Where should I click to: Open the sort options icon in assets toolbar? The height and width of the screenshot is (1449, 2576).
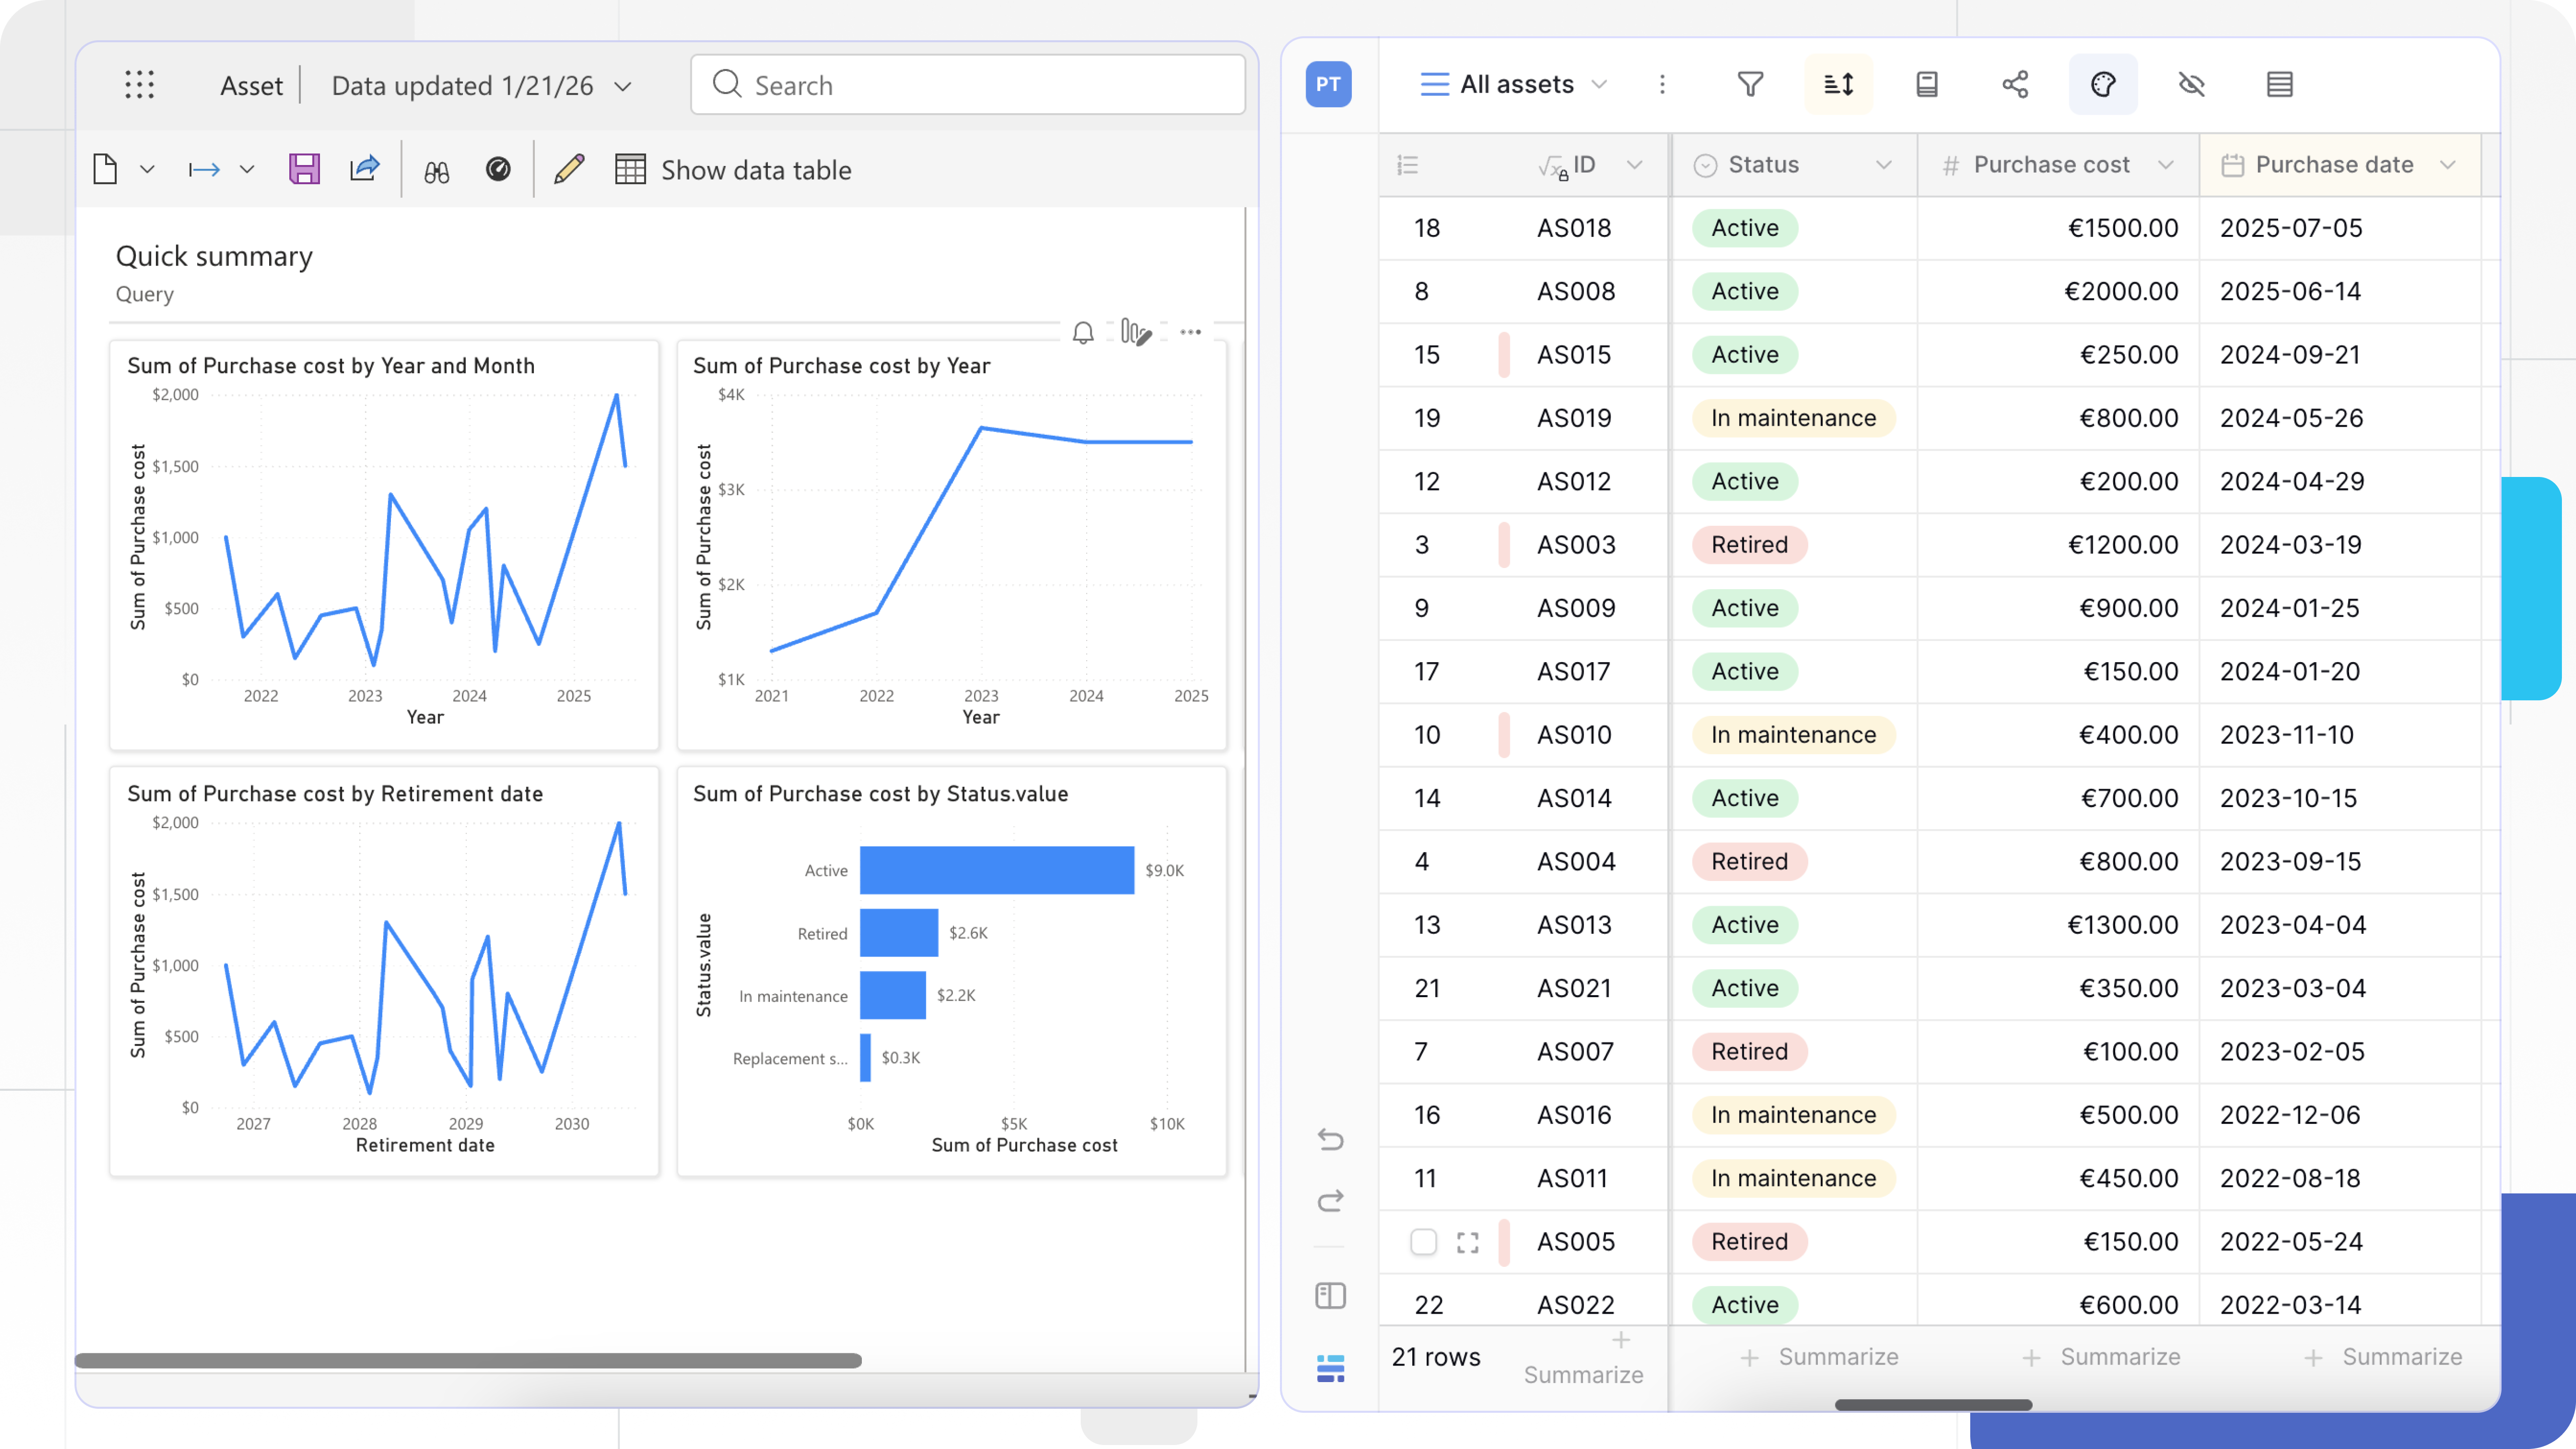point(1838,84)
